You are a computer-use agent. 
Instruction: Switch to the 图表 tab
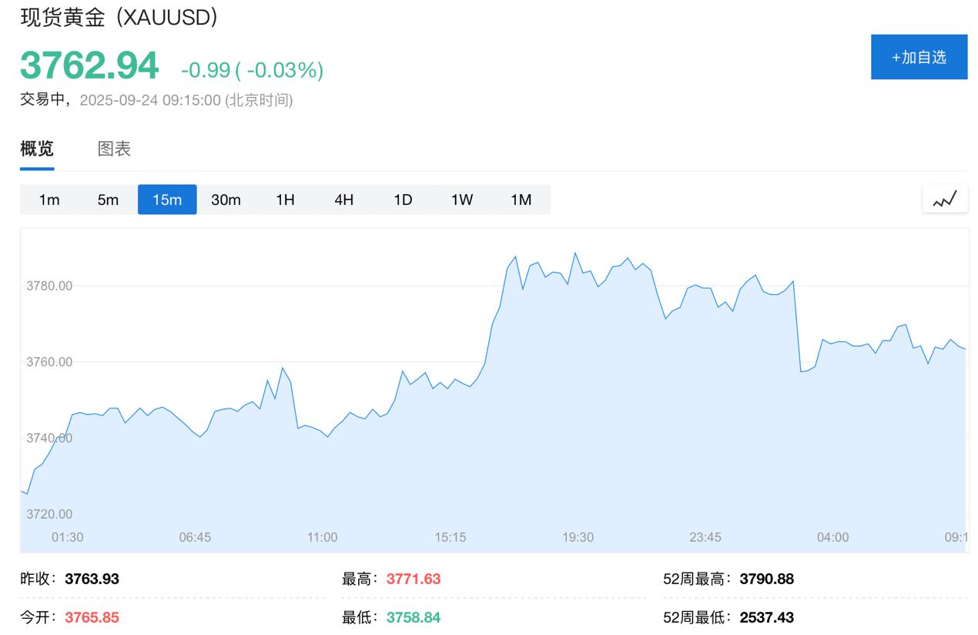114,149
